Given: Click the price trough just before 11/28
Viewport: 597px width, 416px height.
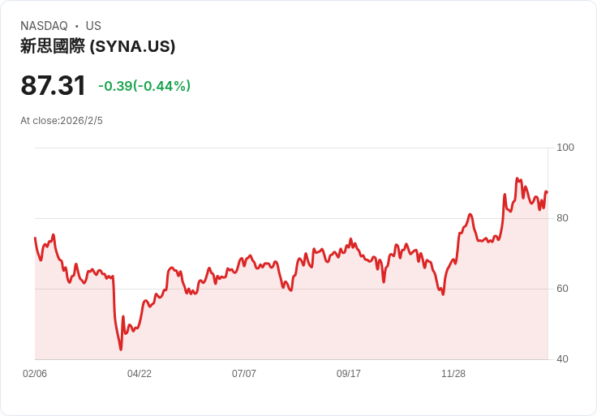Looking at the screenshot, I should (443, 294).
